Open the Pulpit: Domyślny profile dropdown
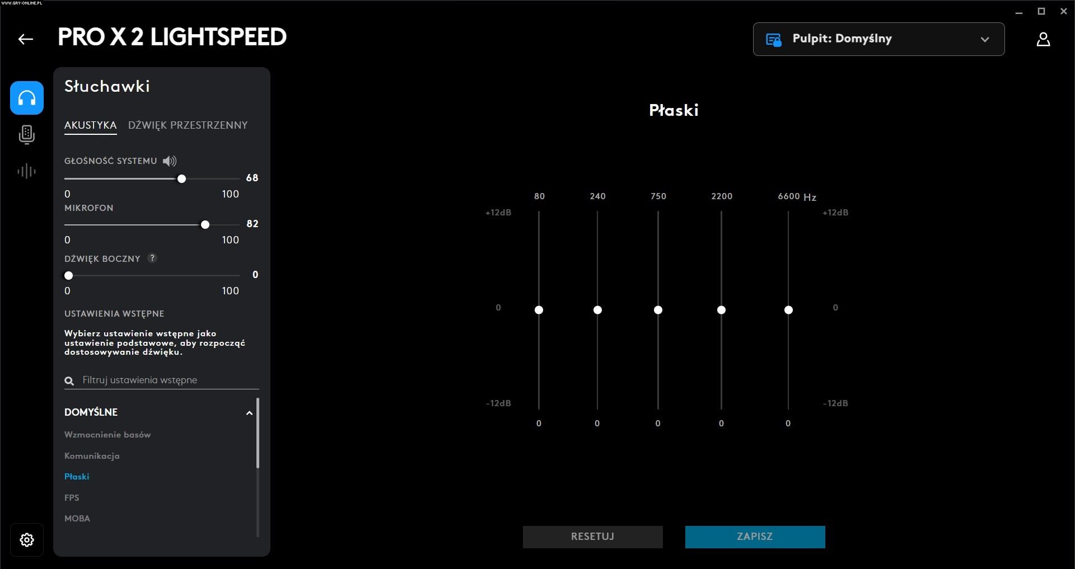1075x569 pixels. pos(878,39)
